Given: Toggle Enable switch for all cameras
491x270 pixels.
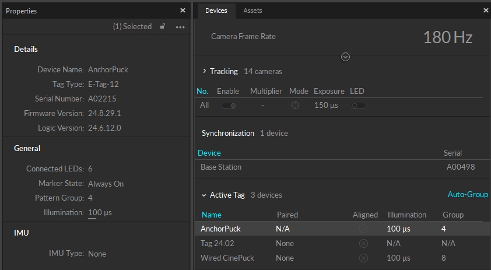Looking at the screenshot, I should click(x=229, y=106).
